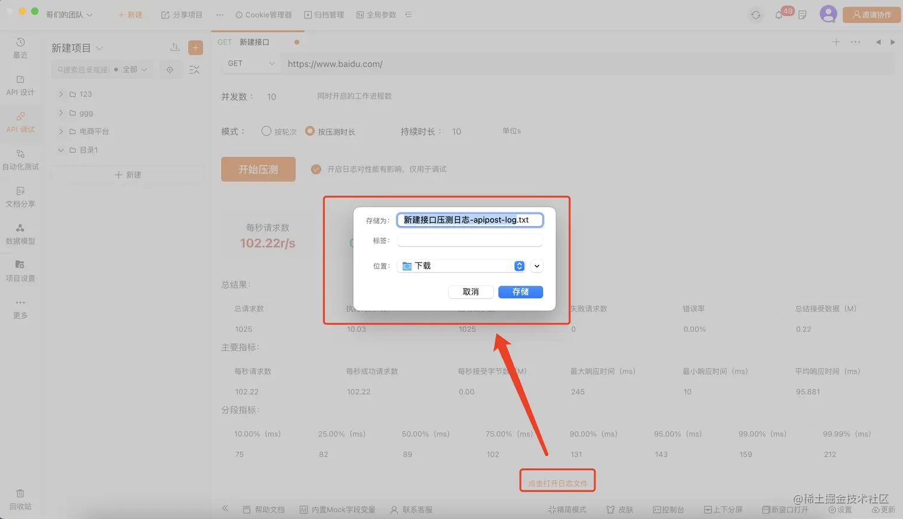Viewport: 903px width, 519px height.
Task: Open 分享项目 in the top toolbar
Action: pyautogui.click(x=182, y=15)
